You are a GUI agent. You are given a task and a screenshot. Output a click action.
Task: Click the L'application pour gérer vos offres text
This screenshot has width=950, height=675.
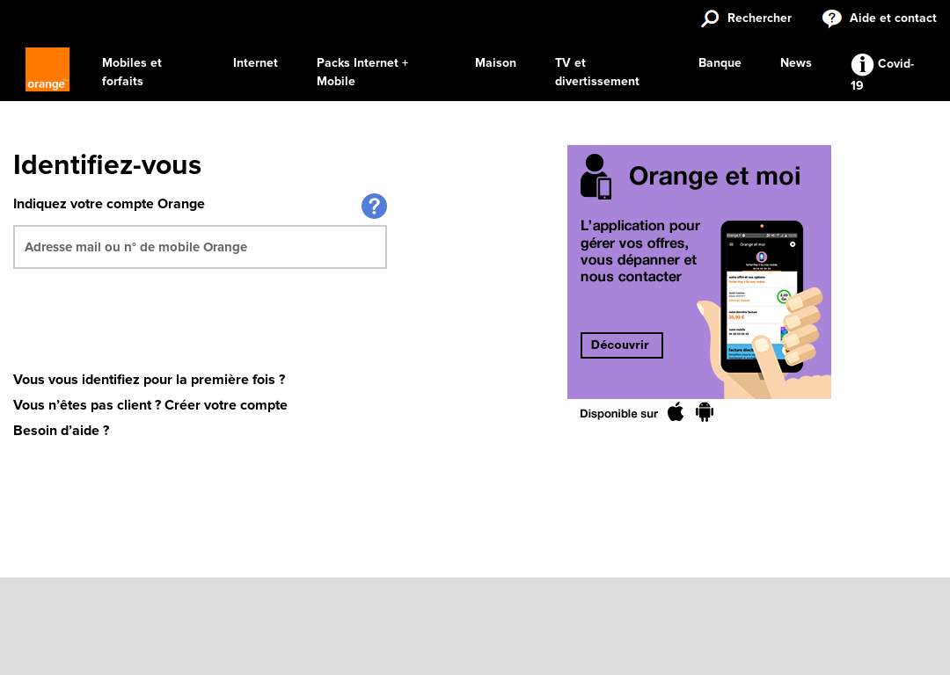pyautogui.click(x=640, y=251)
